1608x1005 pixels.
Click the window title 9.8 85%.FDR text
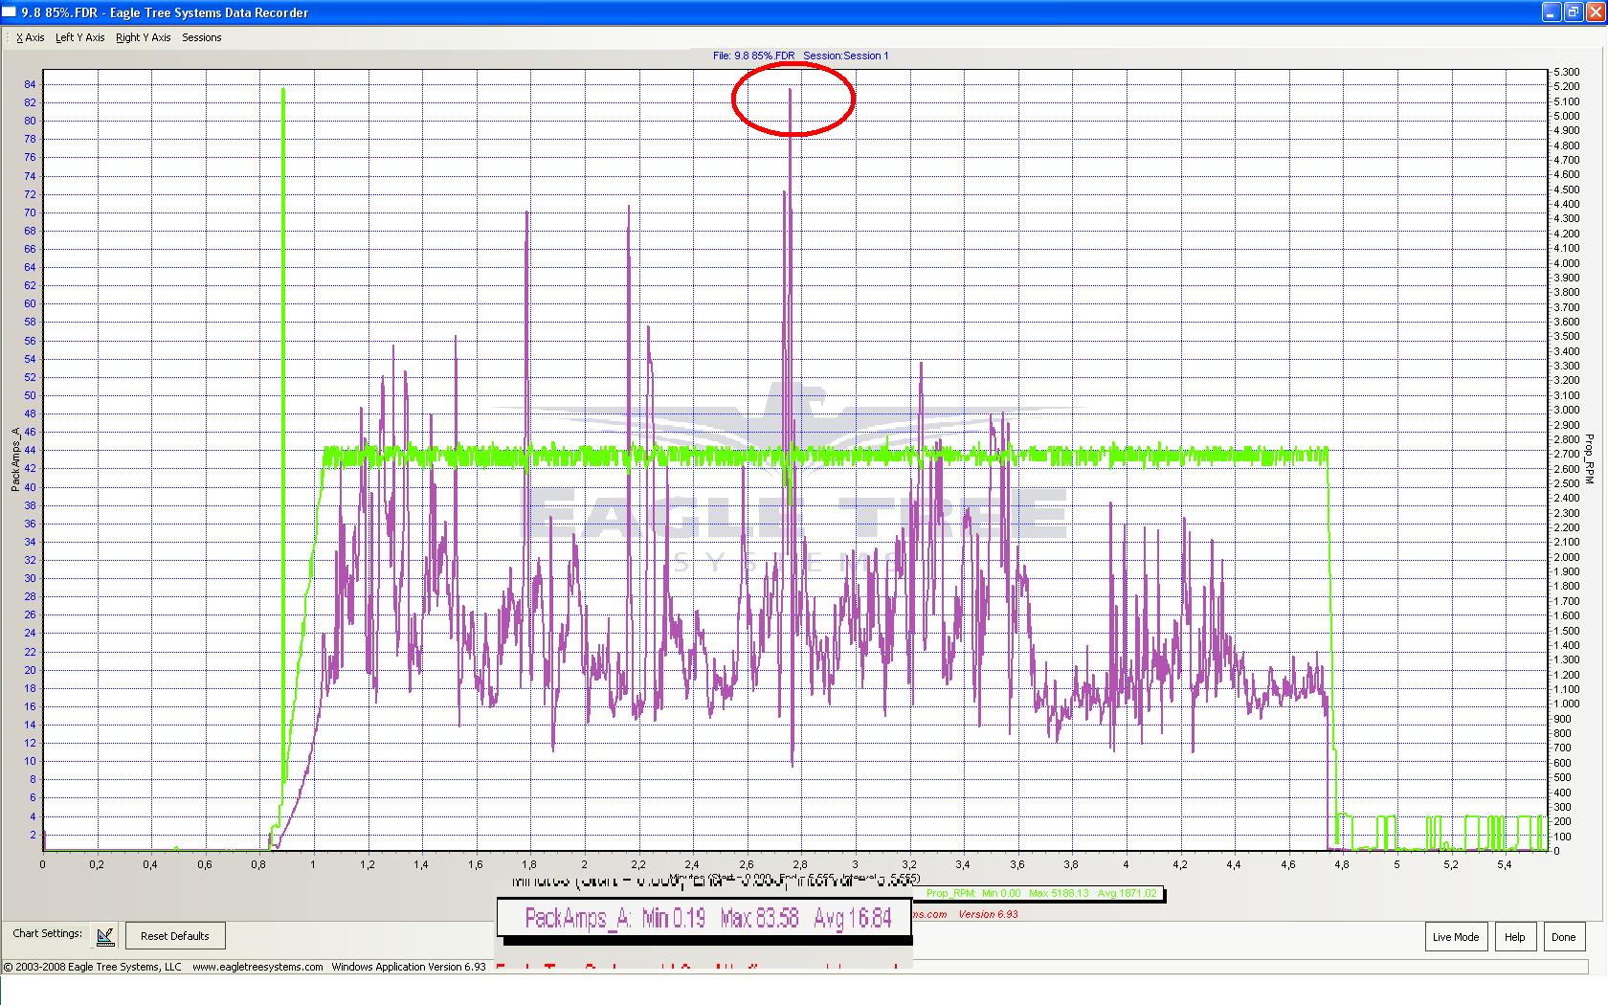pos(166,12)
